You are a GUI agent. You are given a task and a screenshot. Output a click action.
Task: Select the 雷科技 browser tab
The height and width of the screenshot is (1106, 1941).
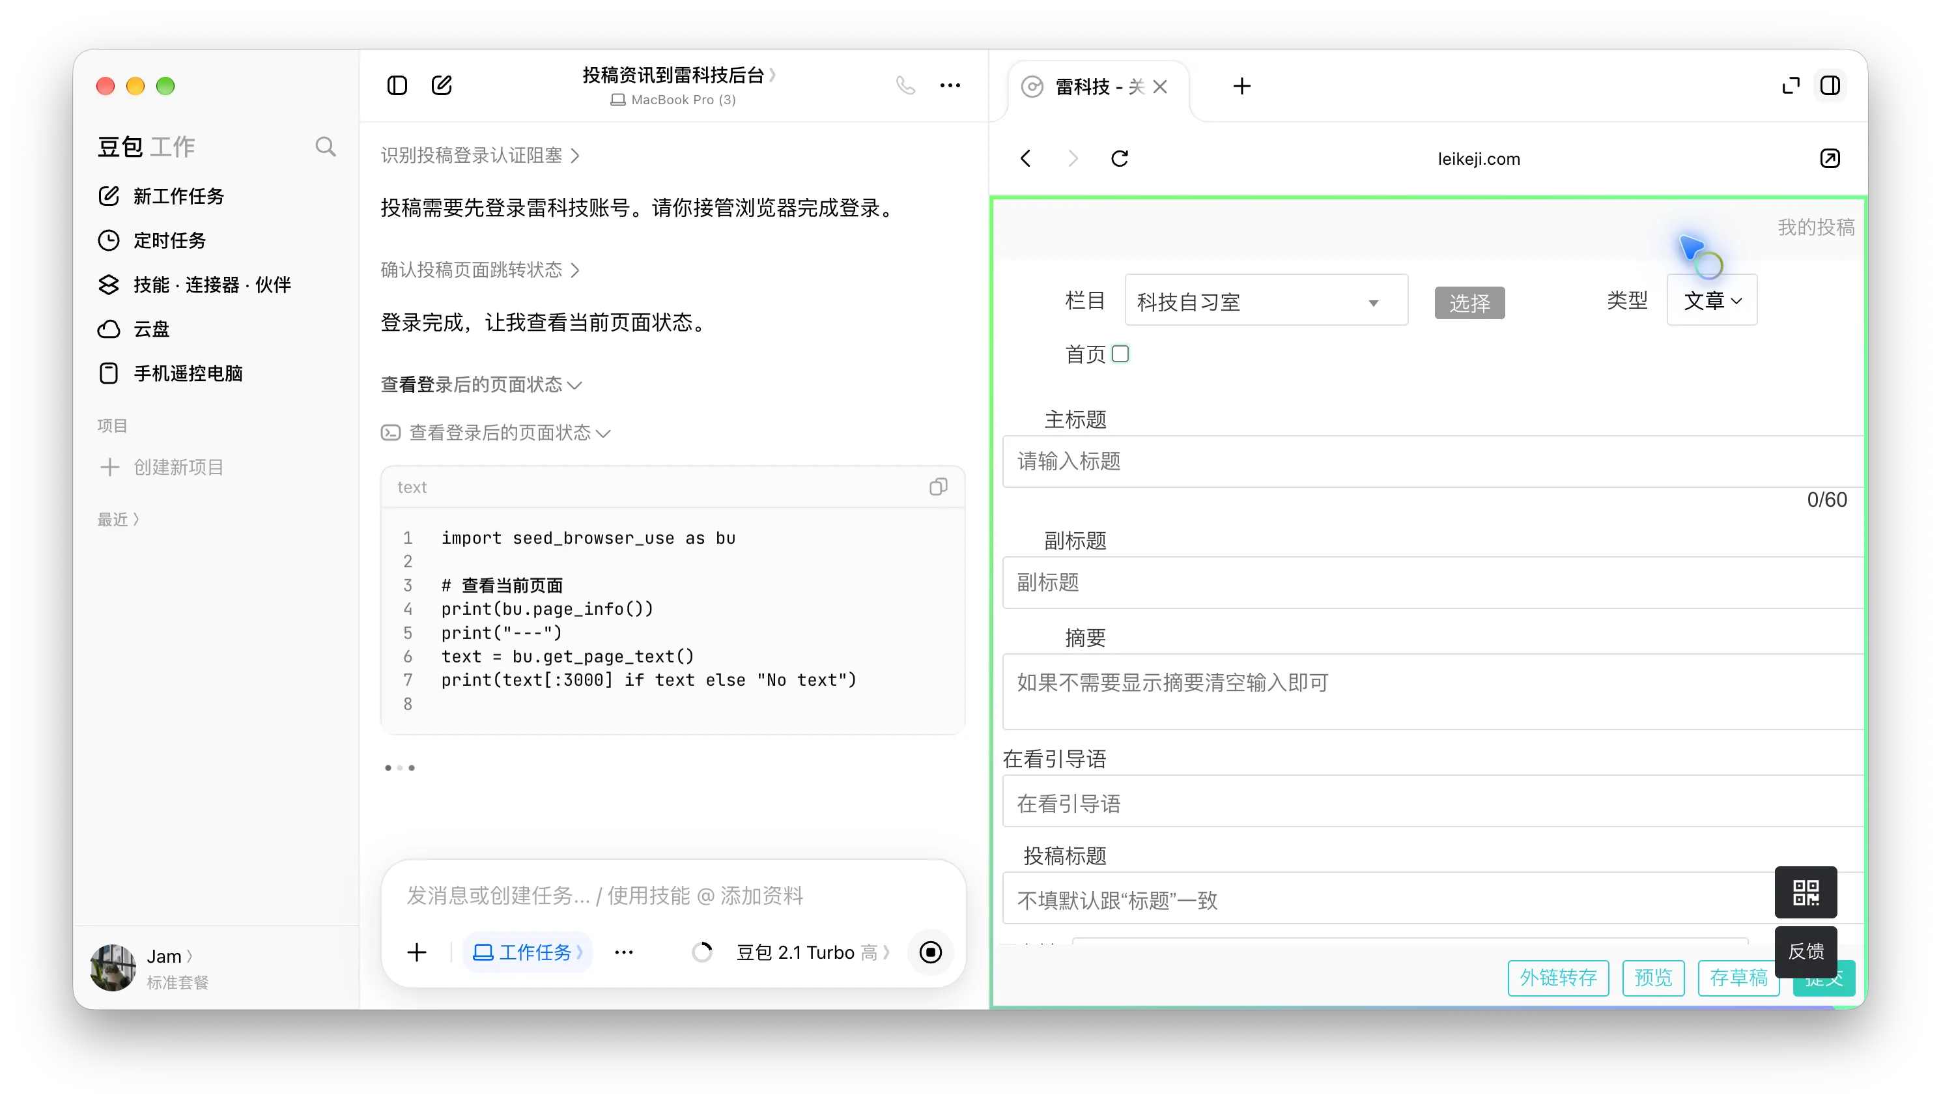pyautogui.click(x=1098, y=87)
